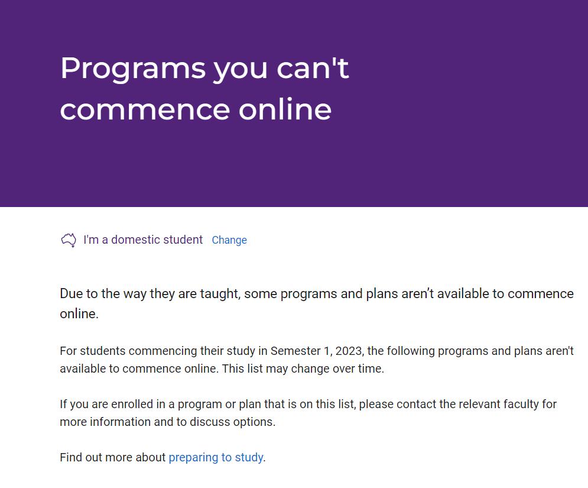The image size is (588, 488).
Task: Click the word "online." ending the intro paragraph
Action: pyautogui.click(x=79, y=314)
